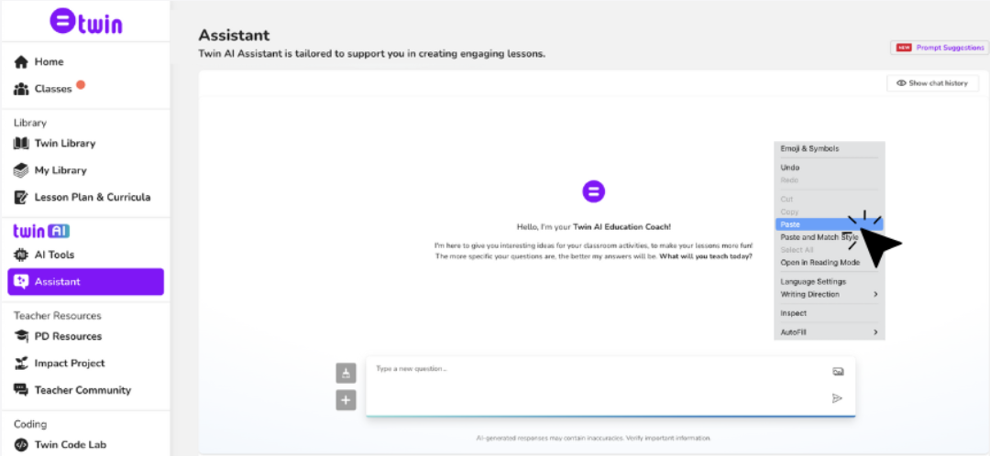Click the Show chat history button
This screenshot has width=990, height=456.
tap(932, 83)
